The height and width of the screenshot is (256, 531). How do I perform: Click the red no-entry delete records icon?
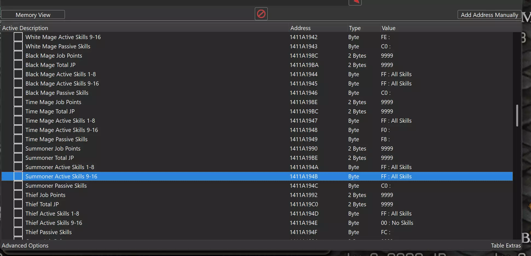tap(261, 14)
